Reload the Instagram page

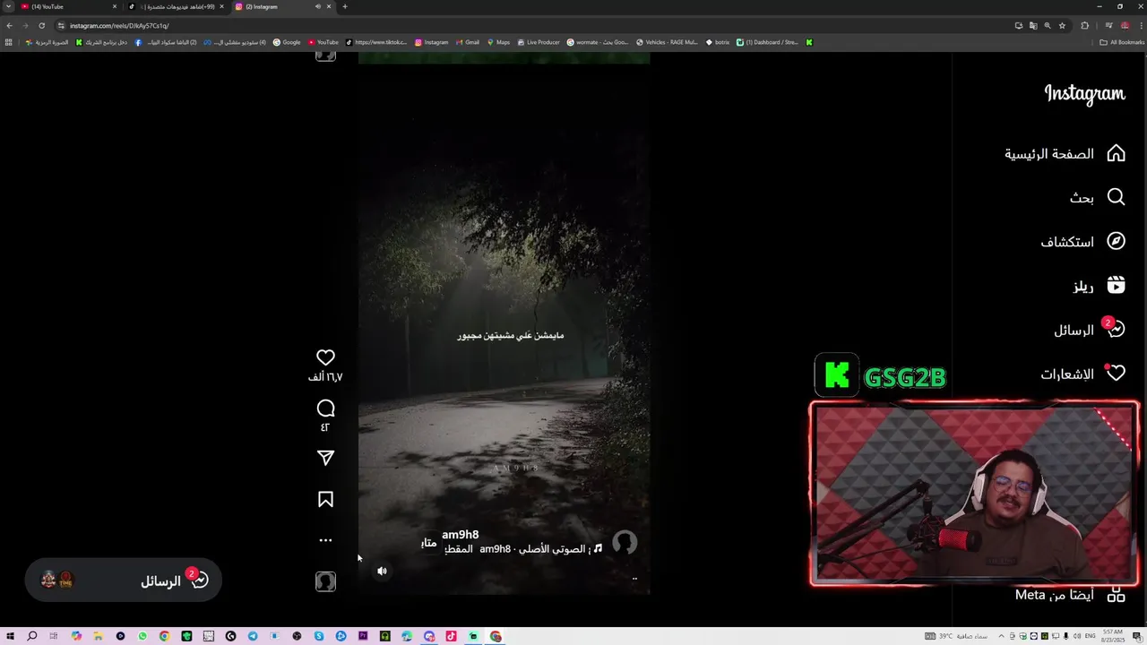tap(41, 26)
